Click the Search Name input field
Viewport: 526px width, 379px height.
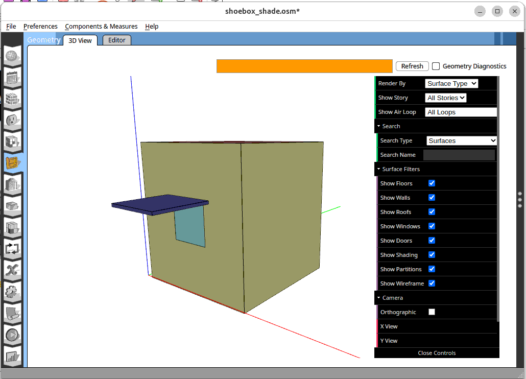[x=459, y=155]
